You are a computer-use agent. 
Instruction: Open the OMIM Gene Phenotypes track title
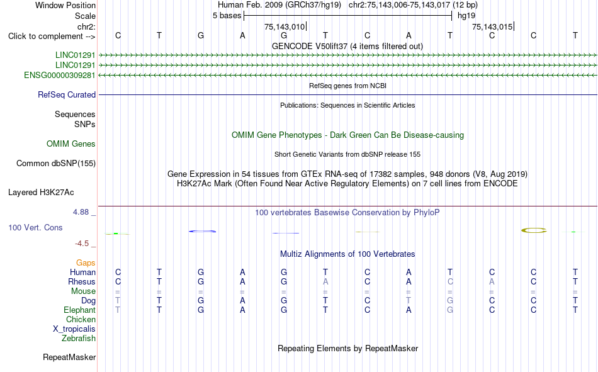tap(348, 135)
